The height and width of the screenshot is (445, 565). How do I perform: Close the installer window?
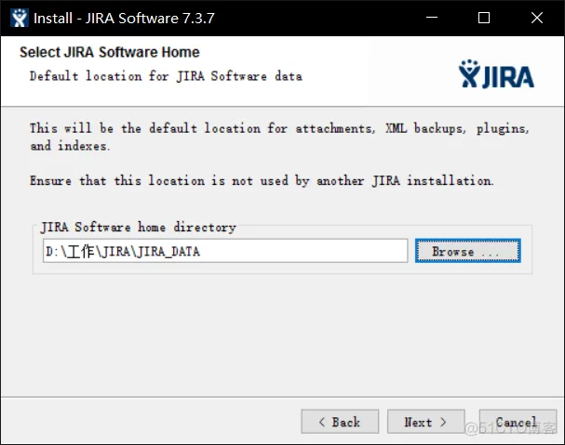pyautogui.click(x=537, y=18)
